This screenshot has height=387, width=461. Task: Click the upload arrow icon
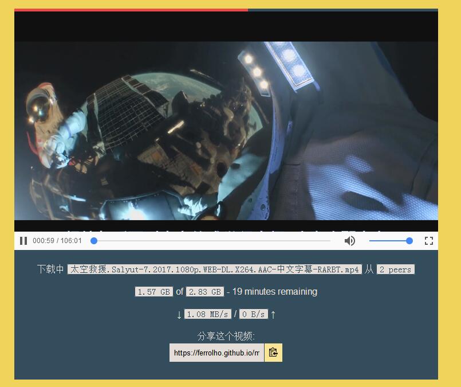[x=273, y=314]
